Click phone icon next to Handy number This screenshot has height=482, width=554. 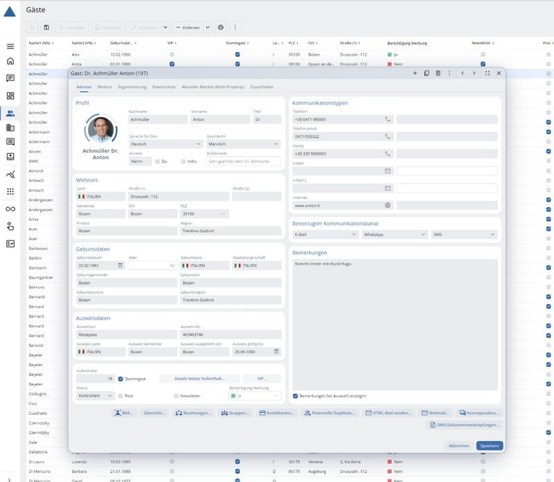(x=388, y=154)
